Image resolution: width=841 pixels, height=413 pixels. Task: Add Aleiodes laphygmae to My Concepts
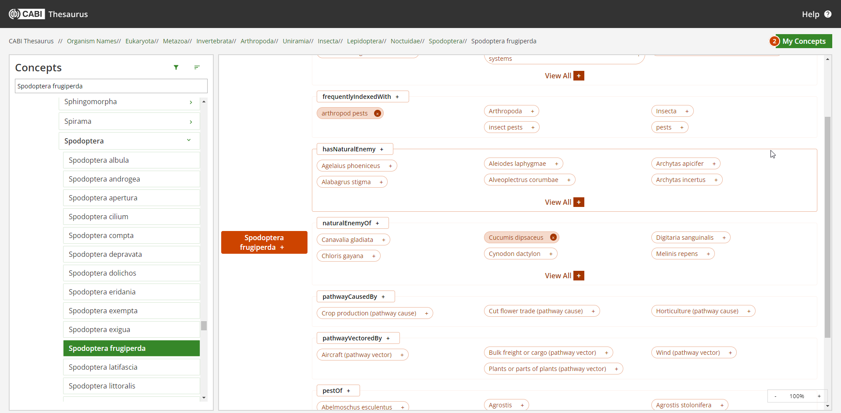click(556, 164)
